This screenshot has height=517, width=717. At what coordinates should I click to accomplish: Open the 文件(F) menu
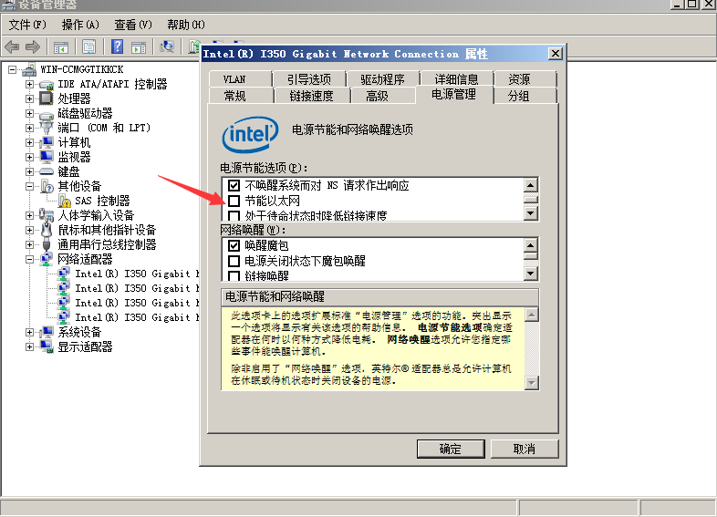pos(27,25)
